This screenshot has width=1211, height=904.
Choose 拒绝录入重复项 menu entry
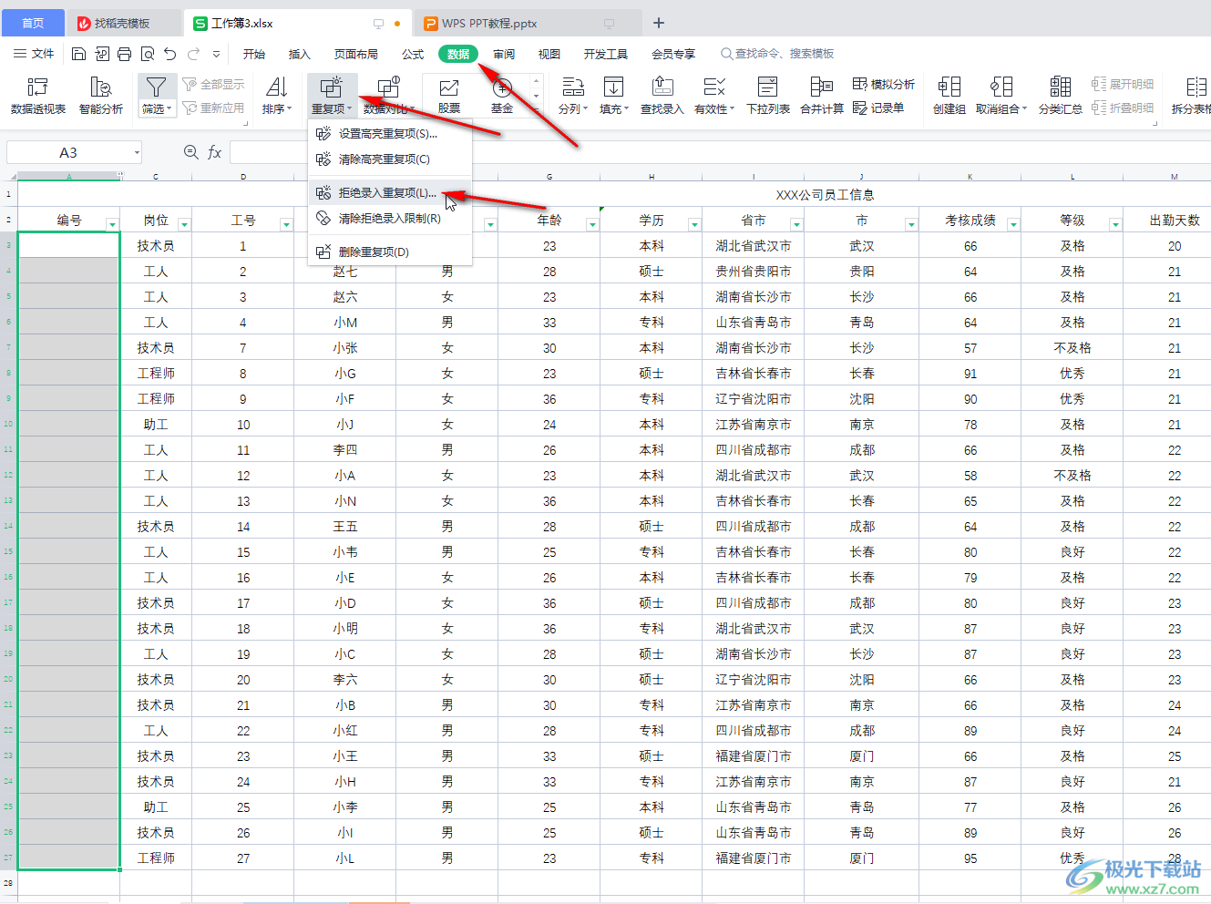click(390, 192)
